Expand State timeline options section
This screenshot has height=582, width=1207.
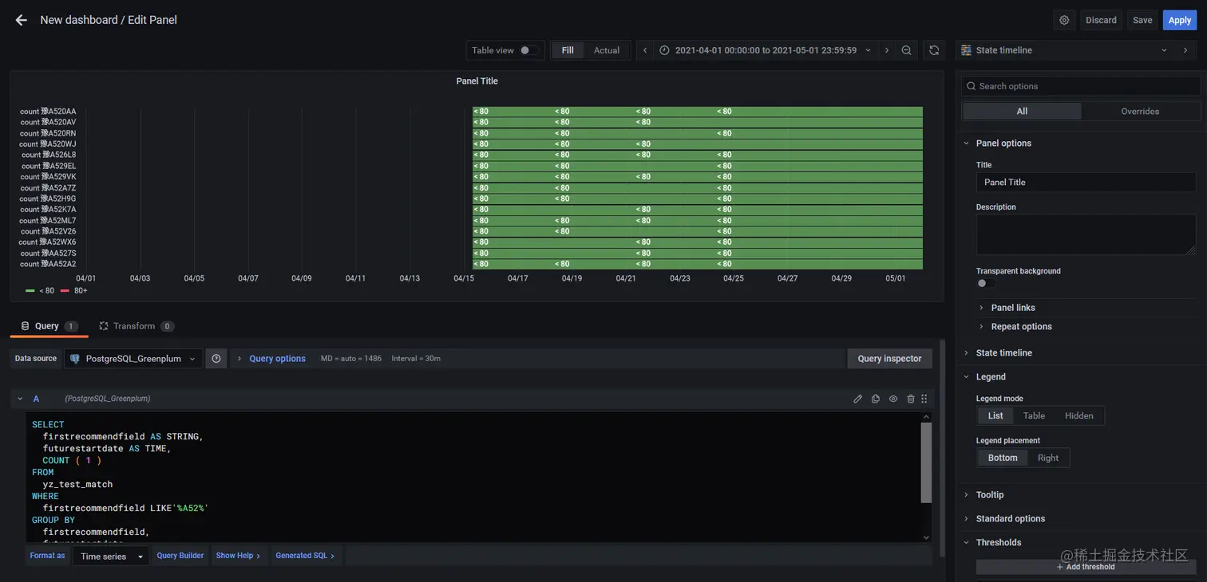click(x=1003, y=353)
